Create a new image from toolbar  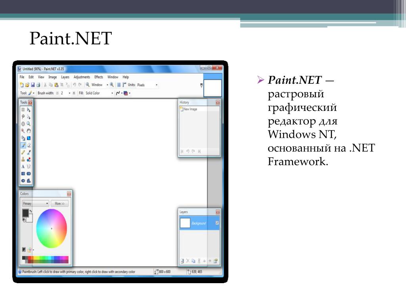(22, 85)
